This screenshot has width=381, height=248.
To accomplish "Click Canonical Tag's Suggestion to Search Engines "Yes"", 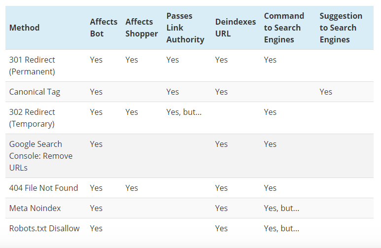I will (326, 92).
